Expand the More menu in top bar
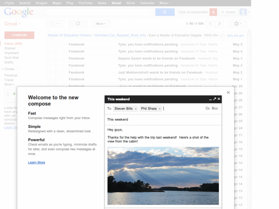Viewport: 279px width, 209px height. point(165,3)
